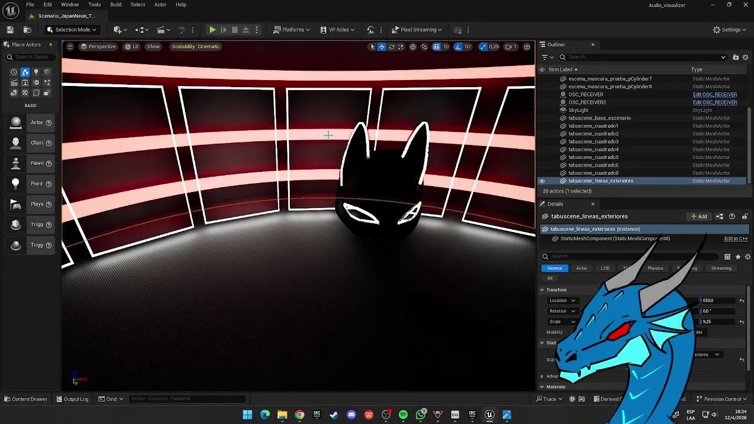
Task: Toggle rotation snapping angle icon
Action: pyautogui.click(x=458, y=47)
